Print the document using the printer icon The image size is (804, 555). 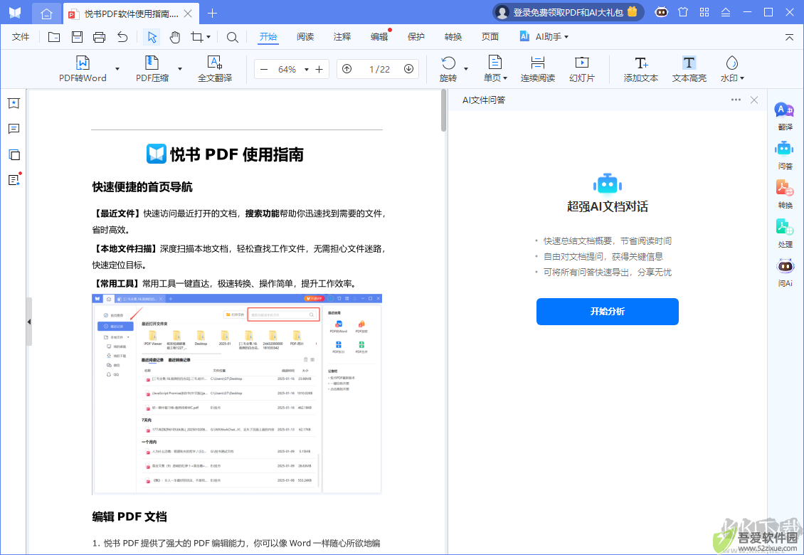100,37
